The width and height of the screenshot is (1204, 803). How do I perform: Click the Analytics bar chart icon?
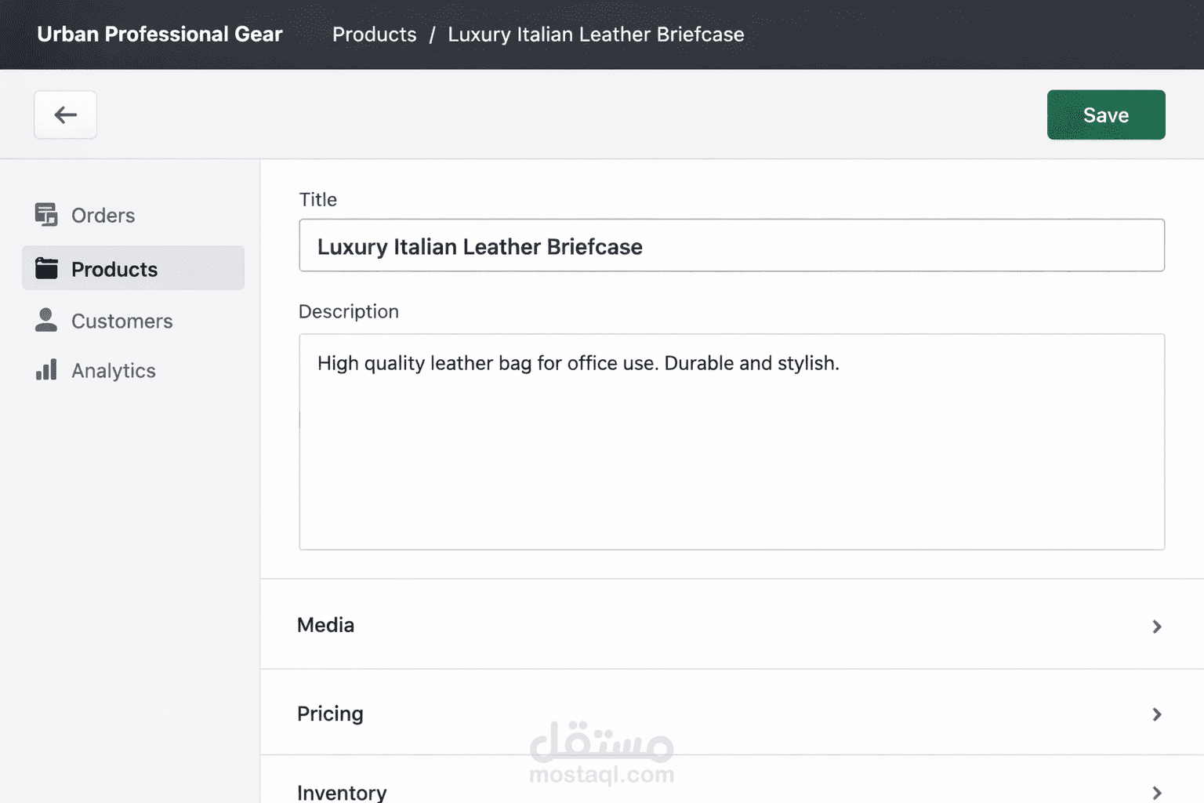(x=46, y=369)
